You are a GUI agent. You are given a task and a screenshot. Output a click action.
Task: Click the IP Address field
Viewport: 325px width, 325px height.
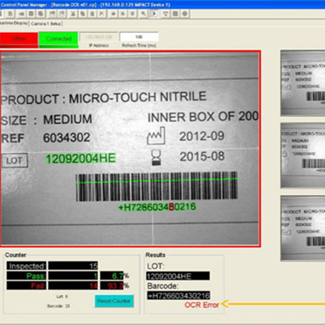tap(99, 37)
